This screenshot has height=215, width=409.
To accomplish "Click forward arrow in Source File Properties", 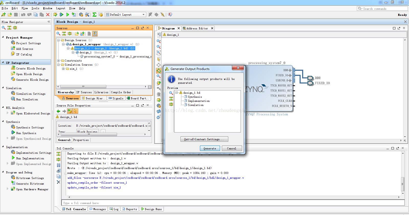I will click(64, 111).
